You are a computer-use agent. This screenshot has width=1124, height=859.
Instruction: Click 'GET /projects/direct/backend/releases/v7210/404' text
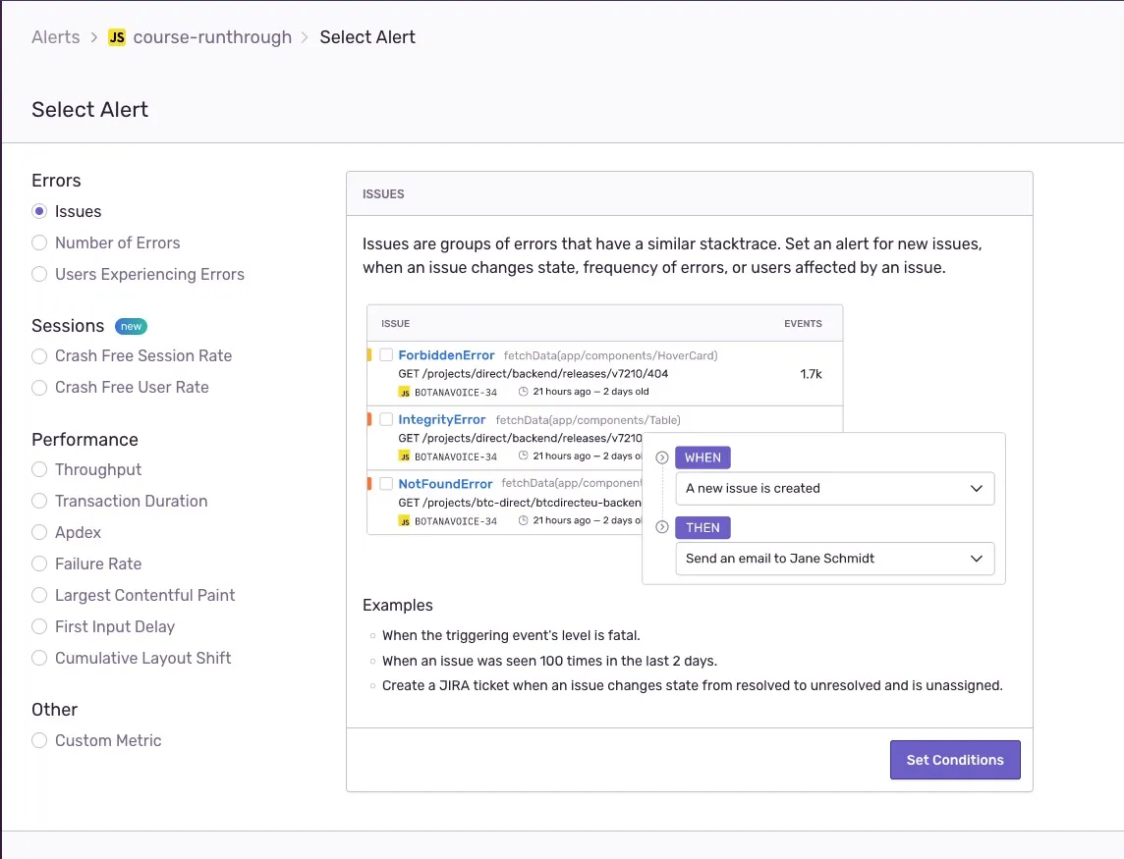click(534, 374)
